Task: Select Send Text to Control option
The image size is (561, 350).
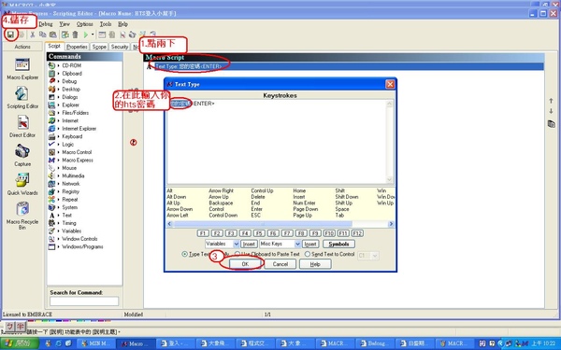Action: pyautogui.click(x=308, y=254)
